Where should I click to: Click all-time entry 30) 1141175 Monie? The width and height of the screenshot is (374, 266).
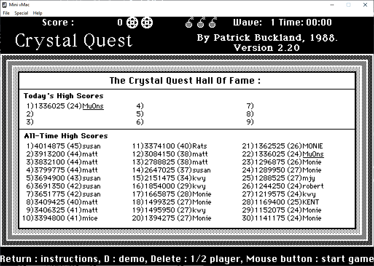click(282, 218)
